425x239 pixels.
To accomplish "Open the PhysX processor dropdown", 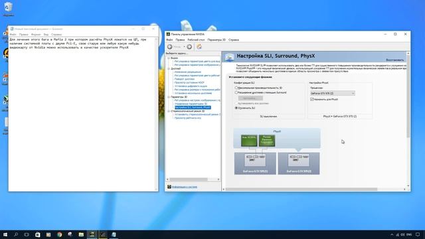I will [x=332, y=93].
